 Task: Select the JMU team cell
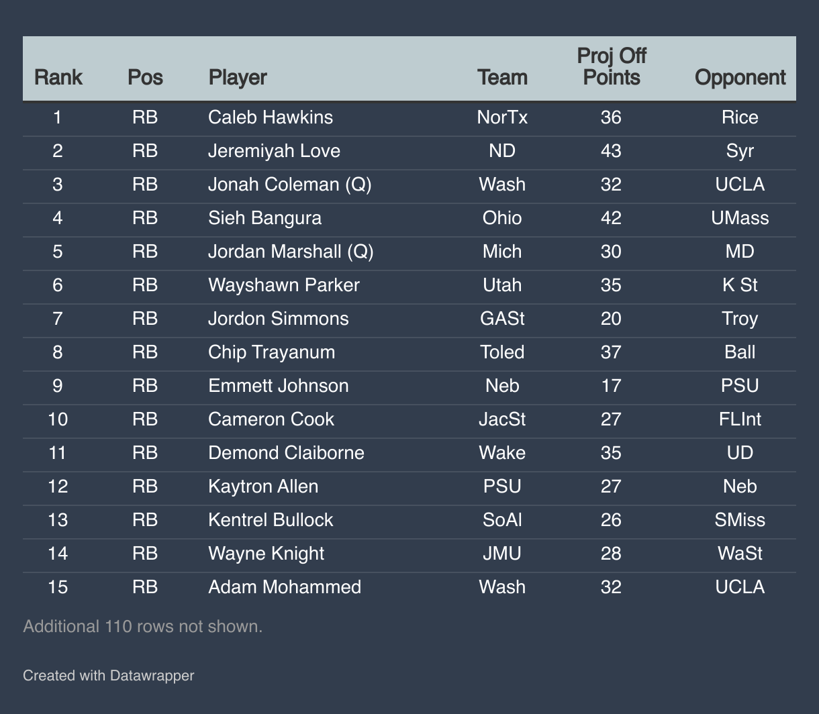[502, 554]
